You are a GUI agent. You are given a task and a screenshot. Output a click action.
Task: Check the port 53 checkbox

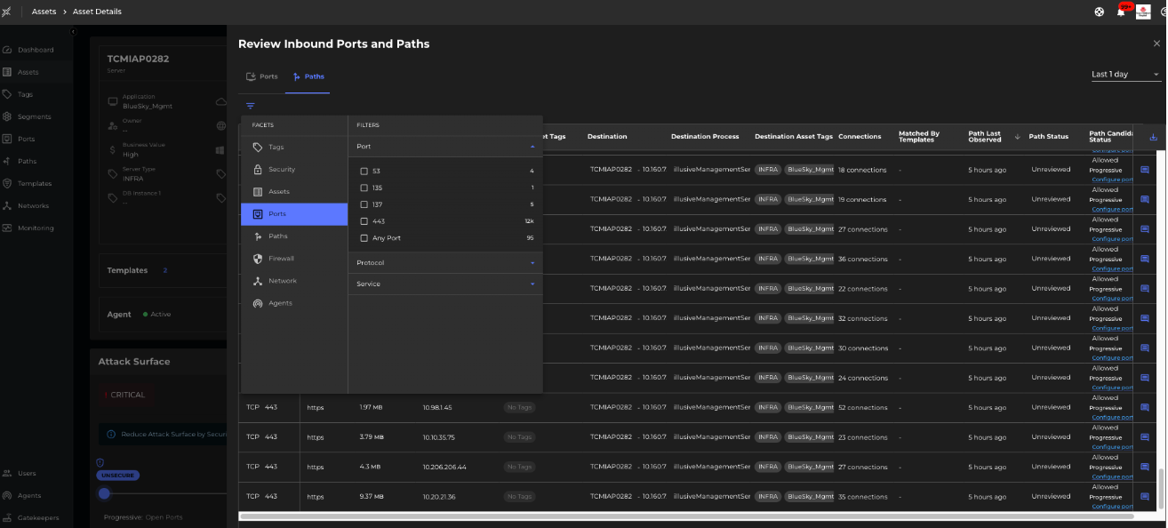click(x=364, y=171)
